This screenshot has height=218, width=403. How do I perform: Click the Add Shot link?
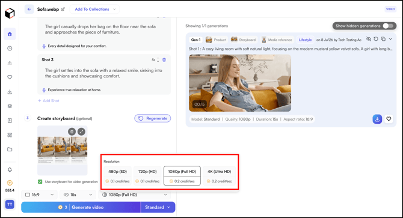tap(49, 101)
